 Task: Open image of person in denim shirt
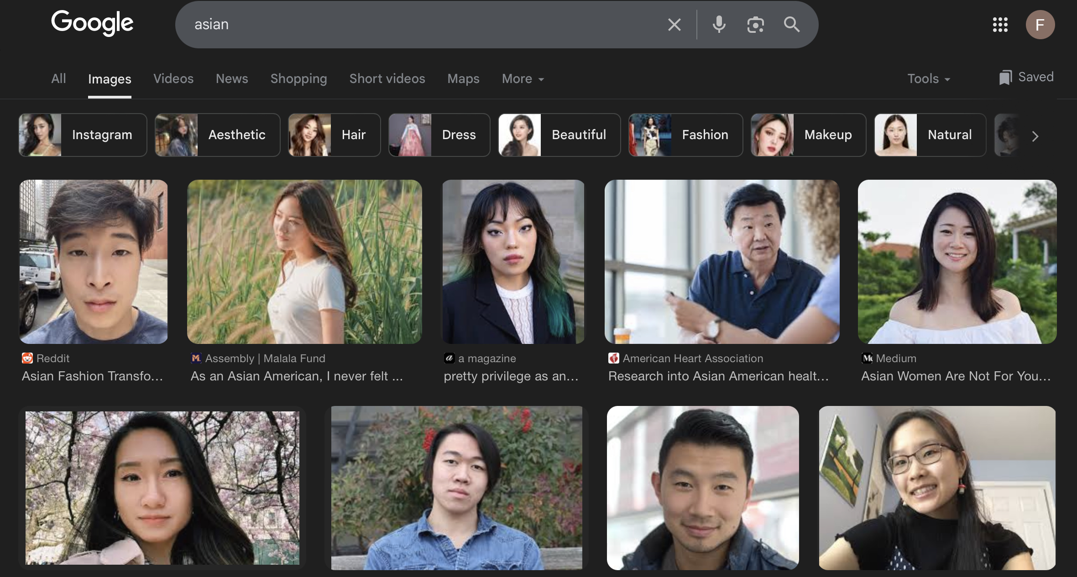coord(457,488)
